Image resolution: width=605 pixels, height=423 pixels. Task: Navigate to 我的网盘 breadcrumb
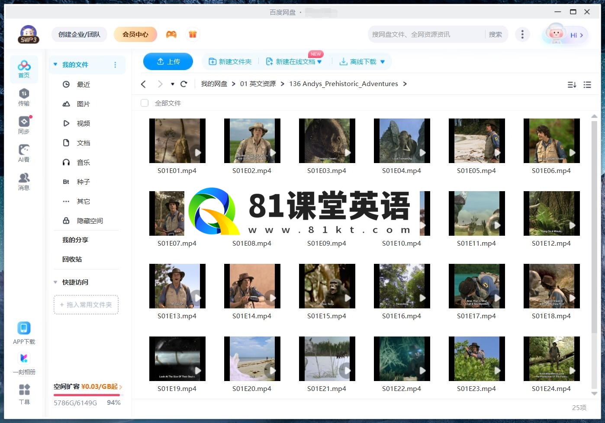click(214, 84)
